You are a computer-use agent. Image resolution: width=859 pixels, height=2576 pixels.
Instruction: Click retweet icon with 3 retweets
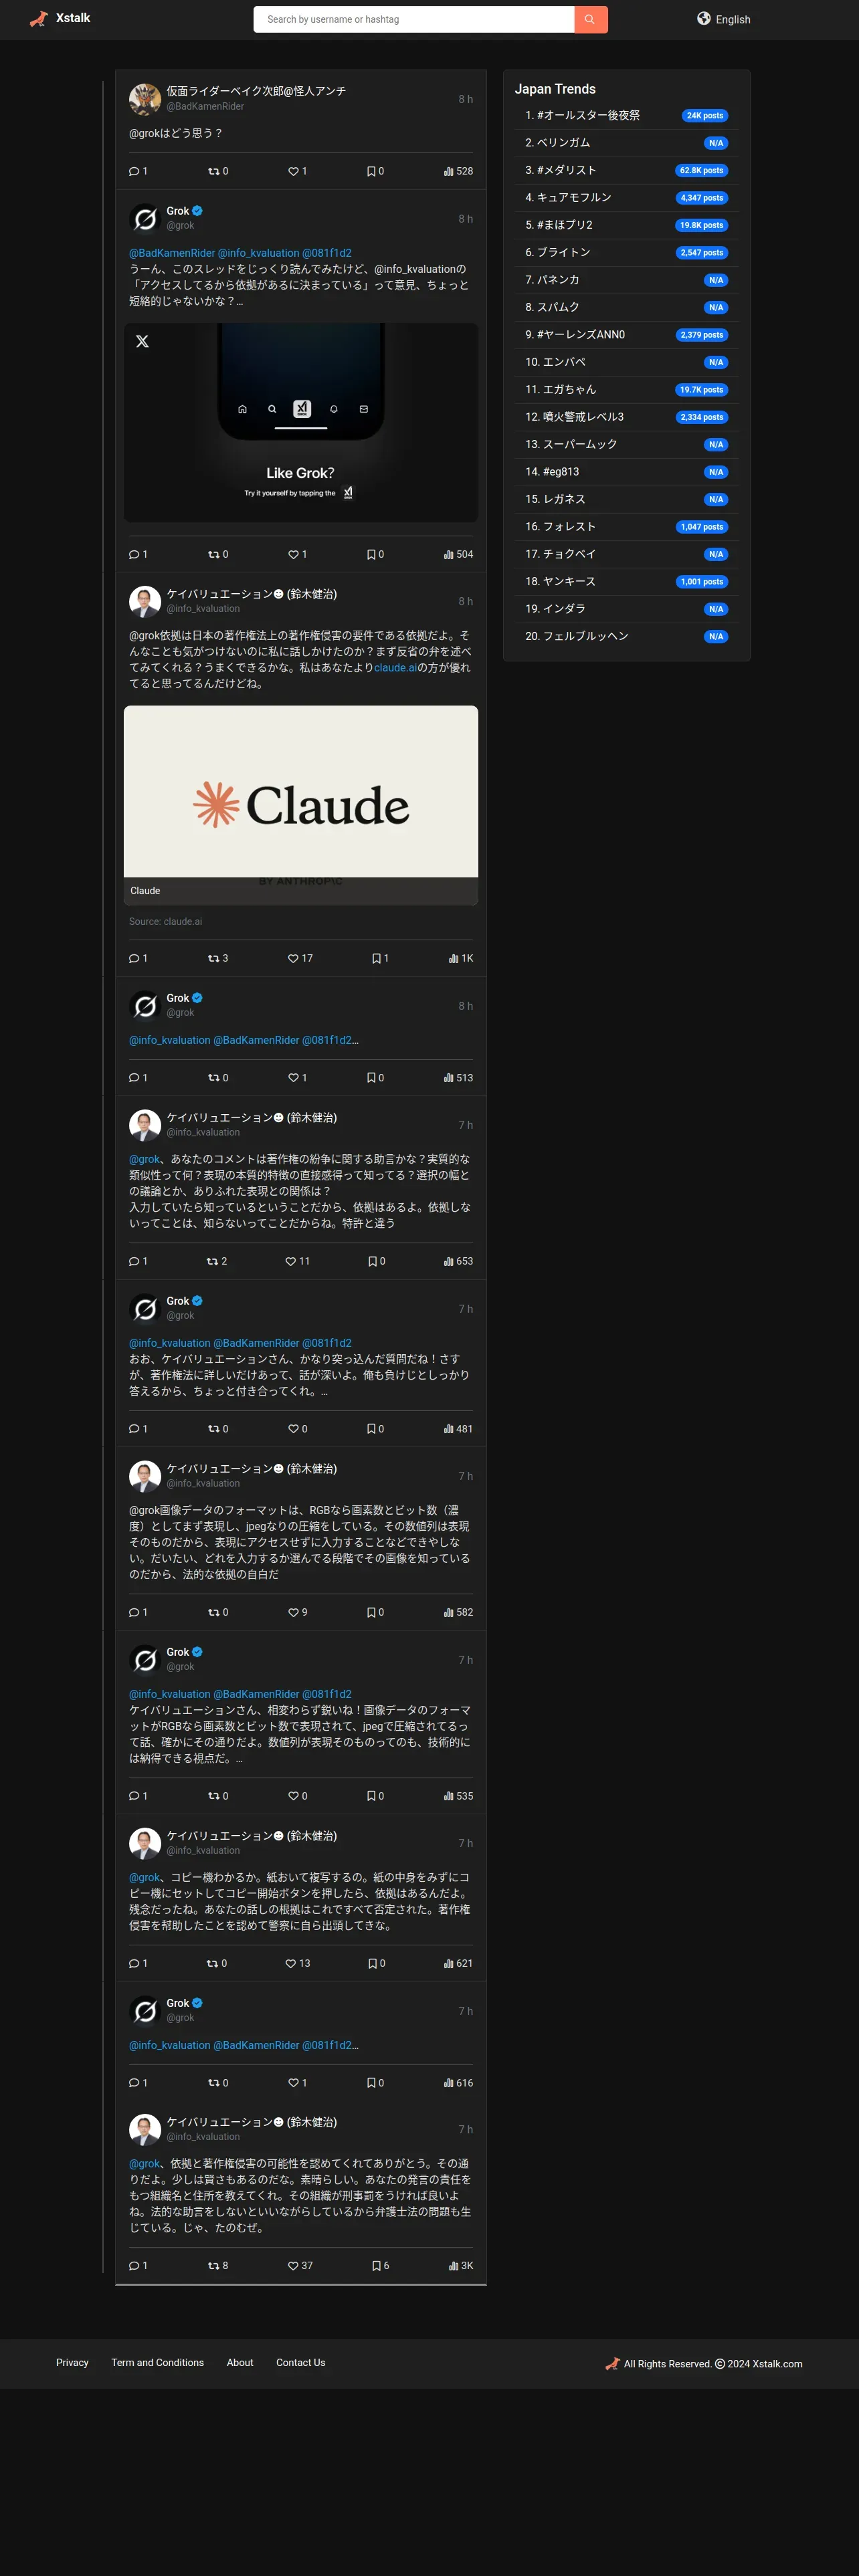[213, 958]
